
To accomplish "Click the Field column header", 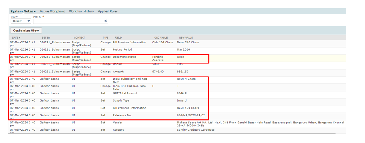I will pos(118,38).
